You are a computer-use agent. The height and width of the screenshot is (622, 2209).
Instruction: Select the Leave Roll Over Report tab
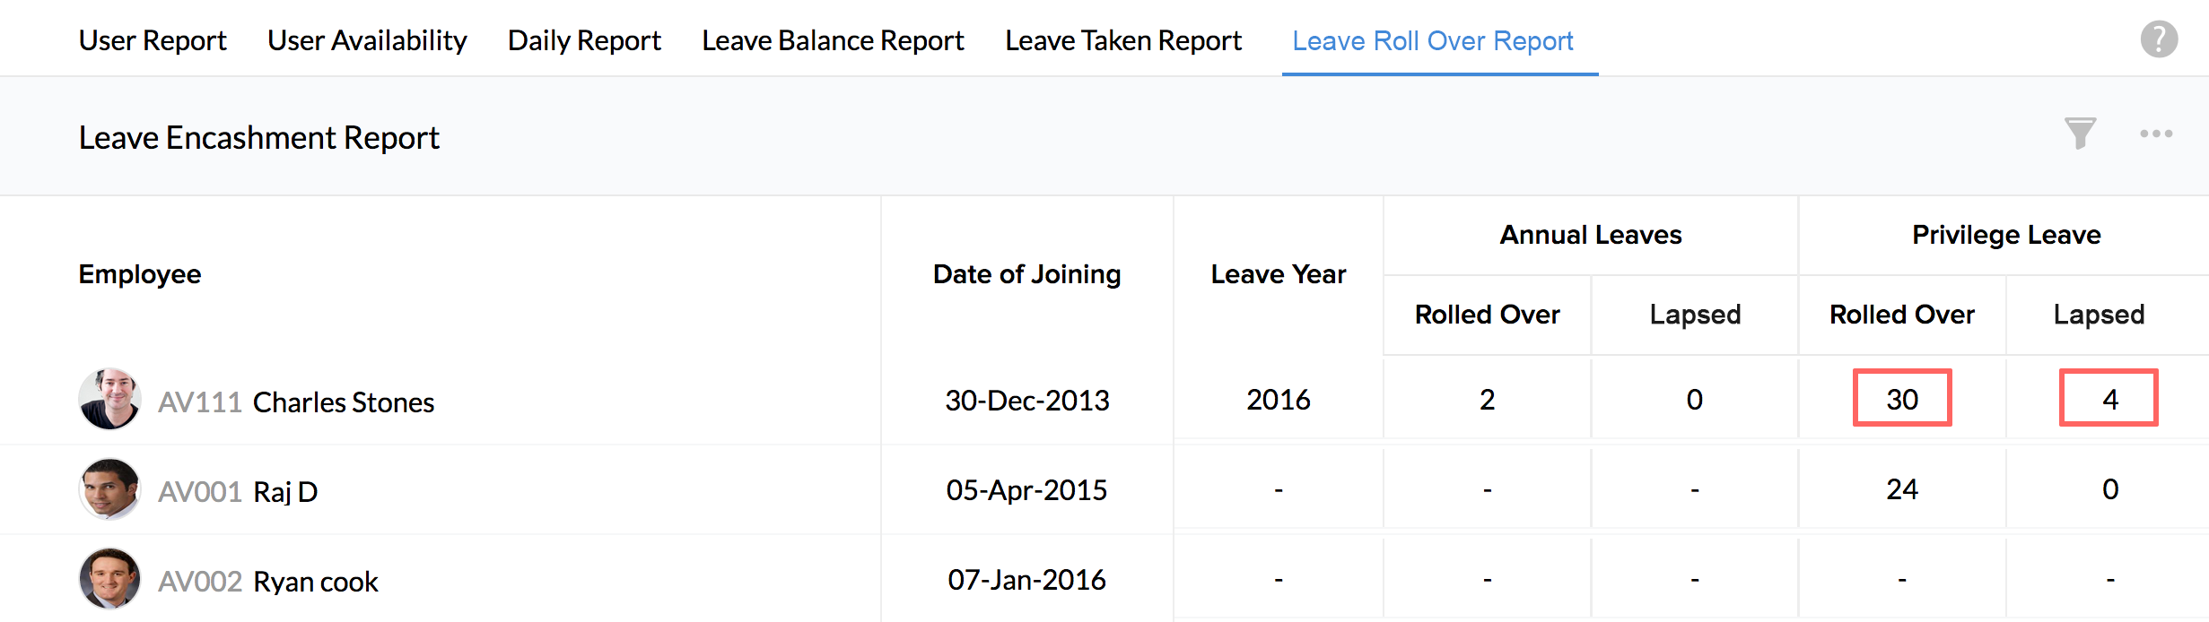(1433, 40)
